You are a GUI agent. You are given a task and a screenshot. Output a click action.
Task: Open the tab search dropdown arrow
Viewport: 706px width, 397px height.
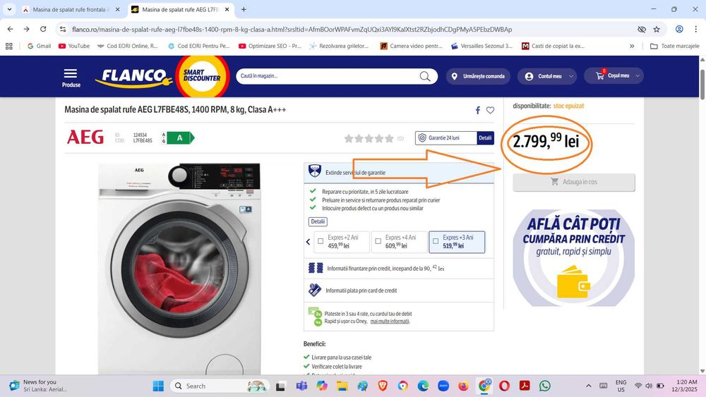coord(9,9)
